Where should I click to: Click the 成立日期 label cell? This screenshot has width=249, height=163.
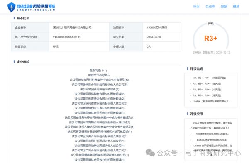coord(126,37)
